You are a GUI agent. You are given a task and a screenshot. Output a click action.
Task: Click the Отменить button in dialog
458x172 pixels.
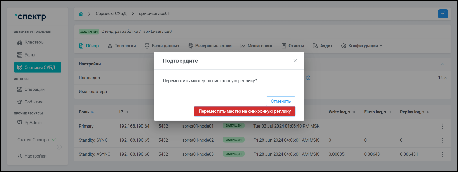click(281, 101)
